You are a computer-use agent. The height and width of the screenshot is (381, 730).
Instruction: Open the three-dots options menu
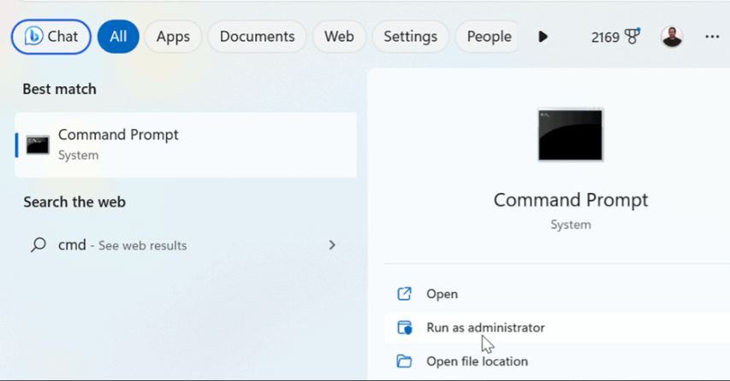click(x=712, y=37)
